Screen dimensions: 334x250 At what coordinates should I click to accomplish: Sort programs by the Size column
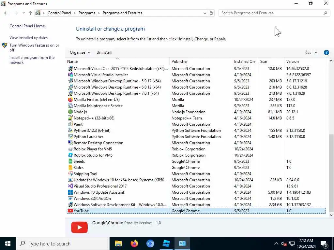271,62
